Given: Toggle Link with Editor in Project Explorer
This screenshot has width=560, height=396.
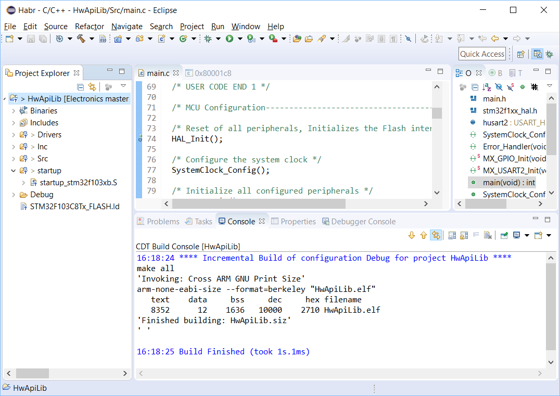Looking at the screenshot, I should [x=92, y=87].
